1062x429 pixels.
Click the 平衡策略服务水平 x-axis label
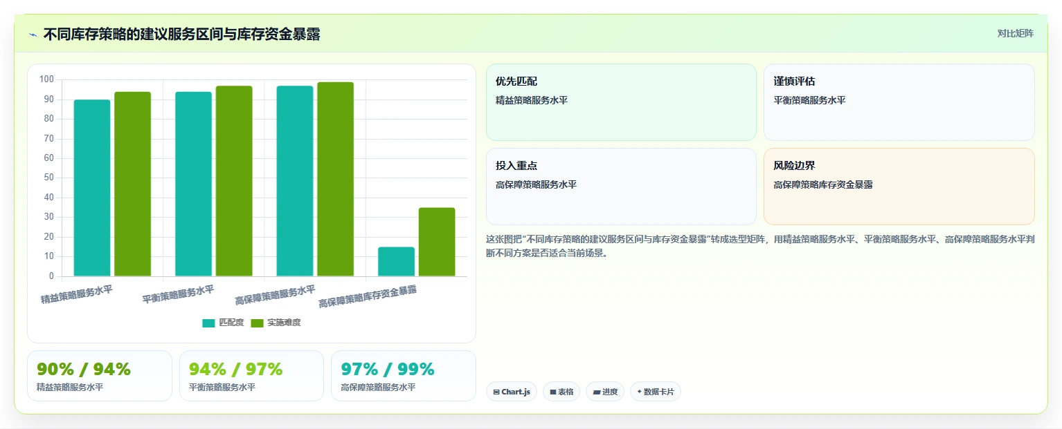tap(178, 294)
